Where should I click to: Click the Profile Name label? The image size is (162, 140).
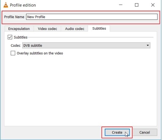click(x=14, y=17)
